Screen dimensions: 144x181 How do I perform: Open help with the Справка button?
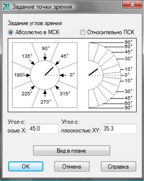[x=118, y=167]
